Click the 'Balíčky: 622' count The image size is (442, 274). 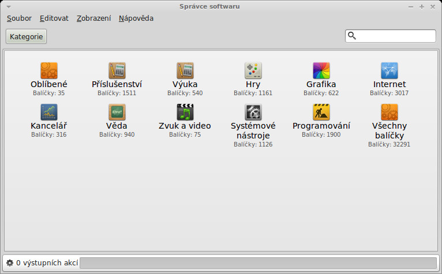point(321,93)
